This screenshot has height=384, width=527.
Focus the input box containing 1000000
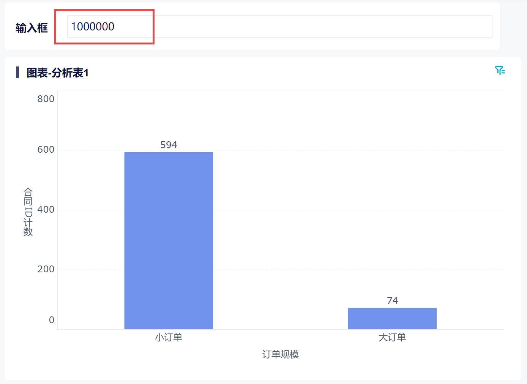point(279,26)
